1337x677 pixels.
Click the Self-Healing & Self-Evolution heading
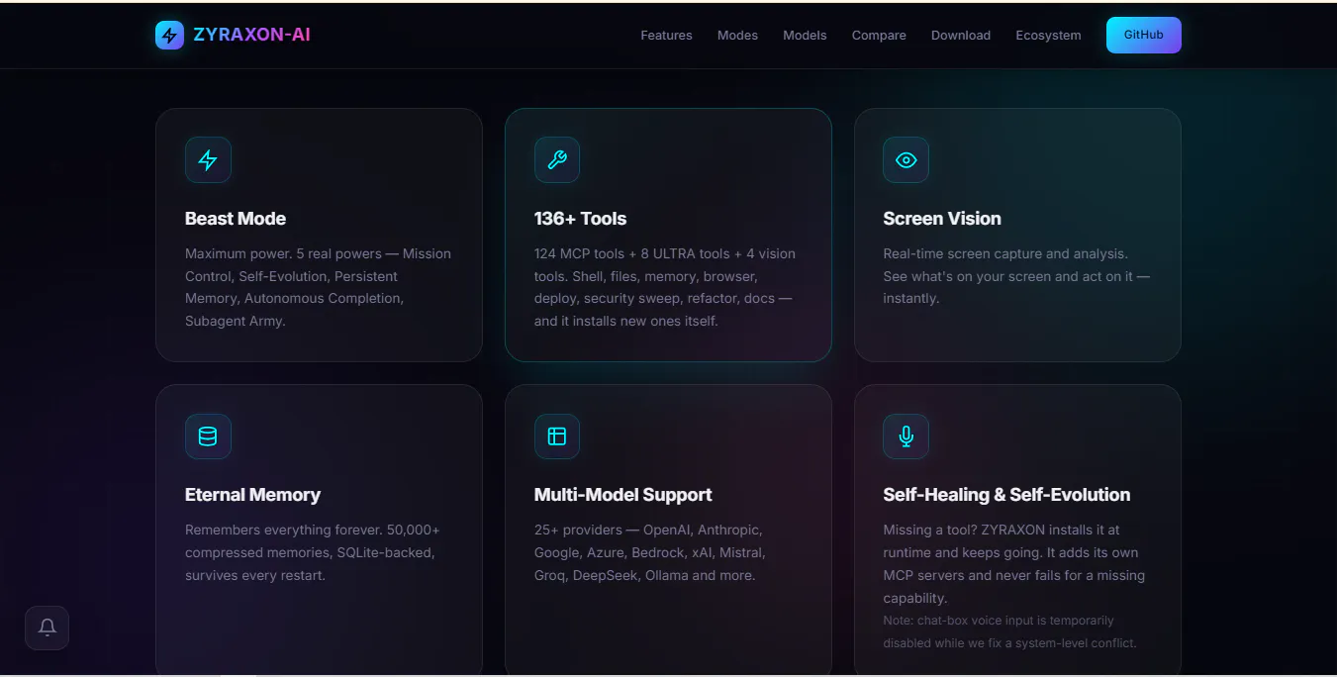click(x=1006, y=495)
